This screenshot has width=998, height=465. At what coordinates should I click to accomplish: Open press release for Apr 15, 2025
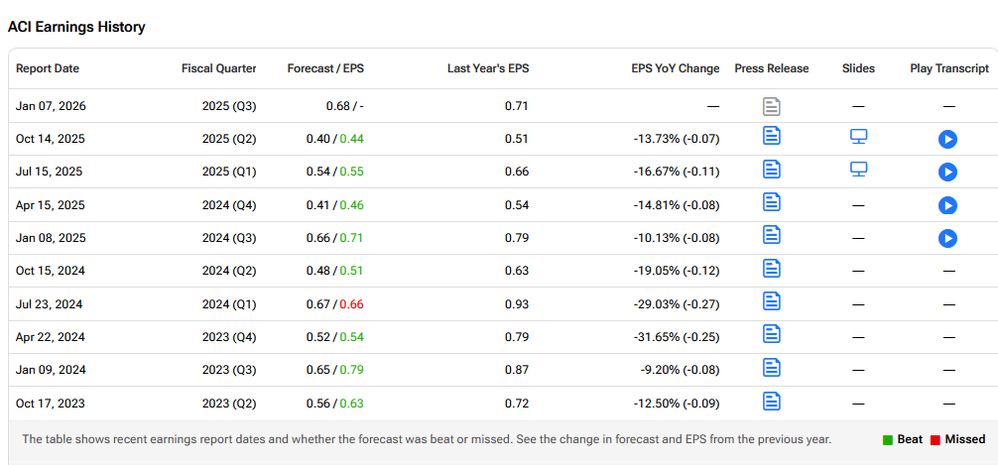772,202
